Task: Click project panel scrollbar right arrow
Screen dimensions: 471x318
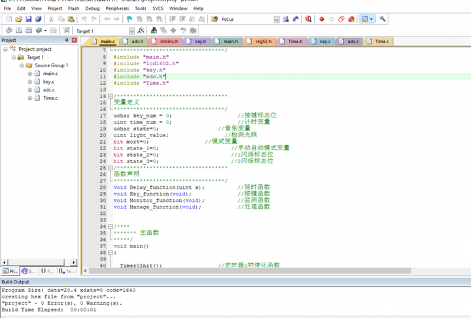Action: tap(73, 262)
